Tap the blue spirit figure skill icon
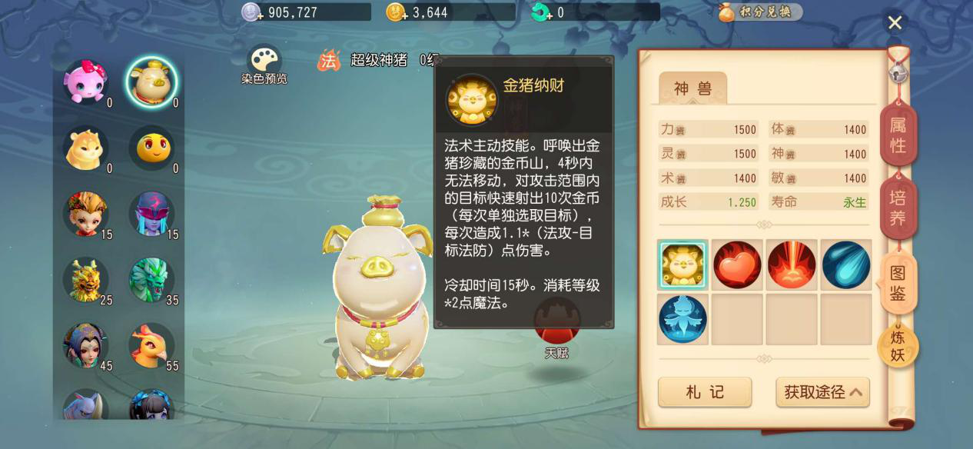Image resolution: width=973 pixels, height=449 pixels. (x=682, y=318)
